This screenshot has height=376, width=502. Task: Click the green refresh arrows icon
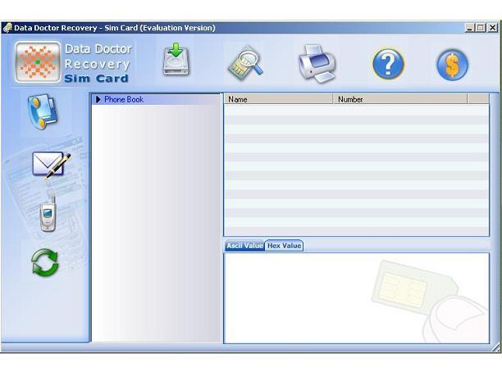(45, 263)
